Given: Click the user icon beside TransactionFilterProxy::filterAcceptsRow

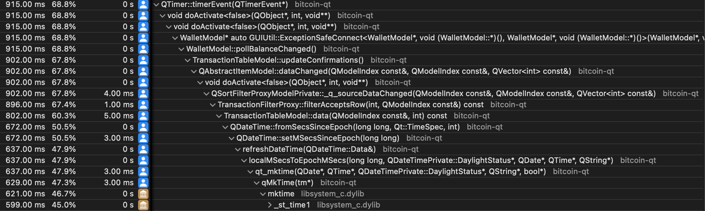Looking at the screenshot, I should point(143,105).
